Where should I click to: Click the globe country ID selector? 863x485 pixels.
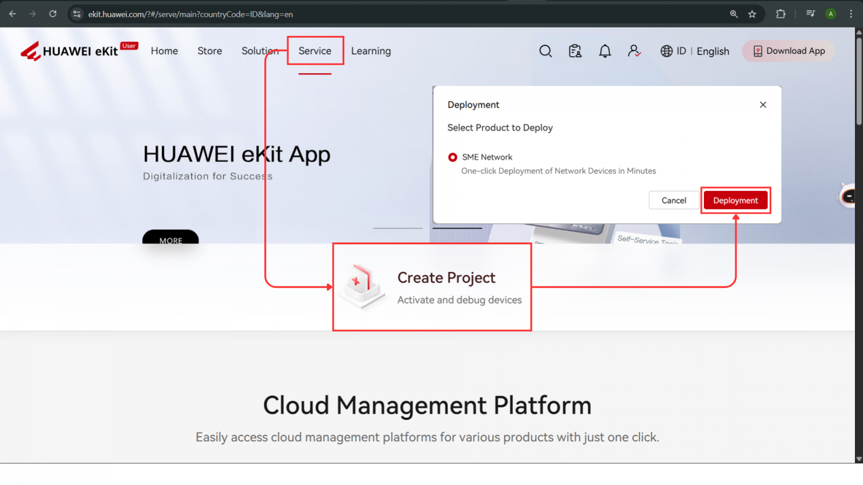[673, 51]
